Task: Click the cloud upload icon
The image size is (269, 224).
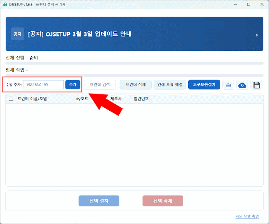Action: point(242,85)
